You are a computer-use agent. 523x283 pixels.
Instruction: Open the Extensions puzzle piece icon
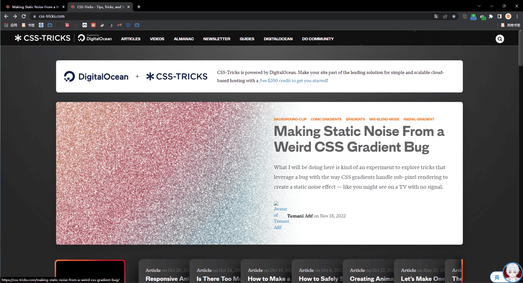491,16
